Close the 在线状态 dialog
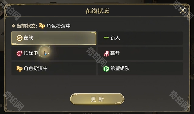194x114 pixels. 183,10
